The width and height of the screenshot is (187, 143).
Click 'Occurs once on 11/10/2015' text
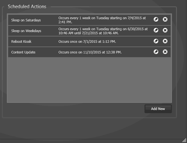90,52
